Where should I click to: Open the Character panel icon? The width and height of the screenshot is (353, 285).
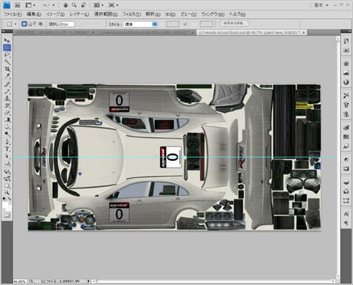tap(346, 214)
